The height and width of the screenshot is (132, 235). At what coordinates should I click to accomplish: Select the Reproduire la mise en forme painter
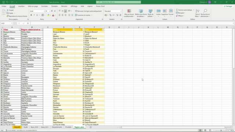(x=17, y=16)
